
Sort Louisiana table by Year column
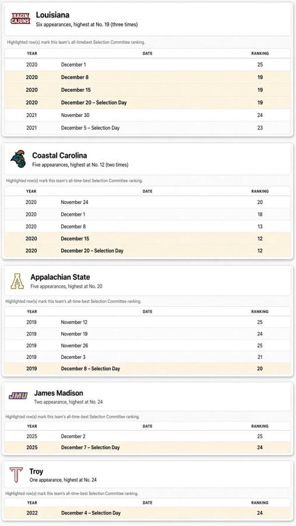(32, 53)
